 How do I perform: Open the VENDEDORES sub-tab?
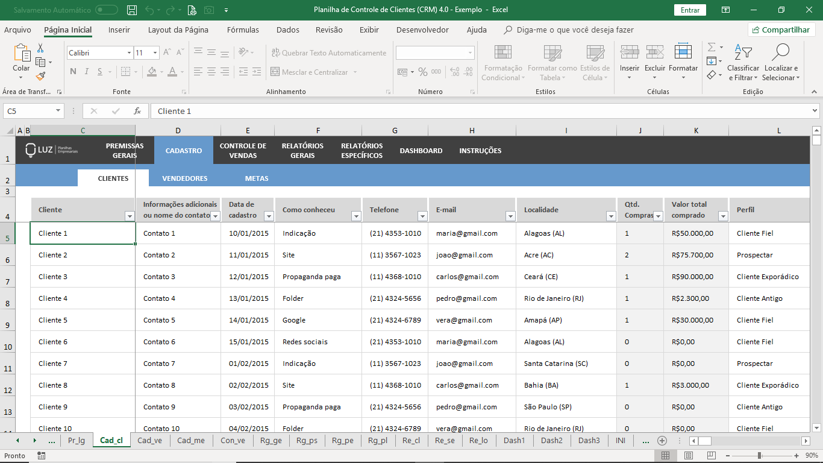pyautogui.click(x=185, y=178)
